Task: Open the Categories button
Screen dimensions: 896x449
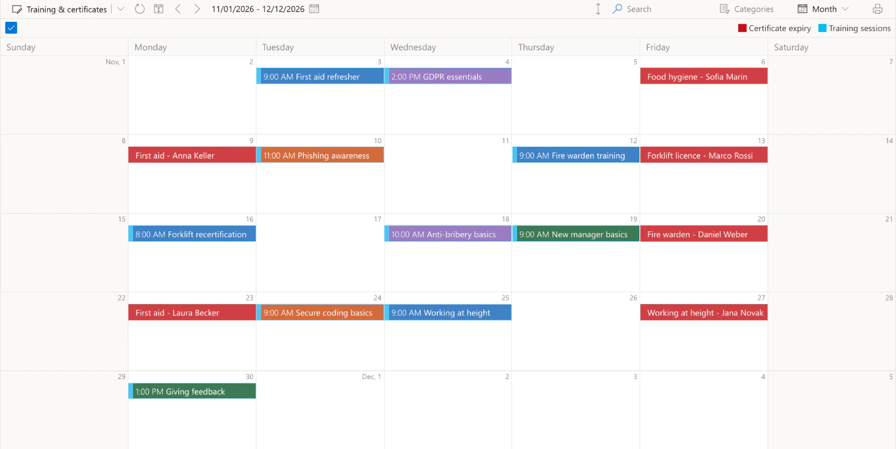Action: pos(746,9)
